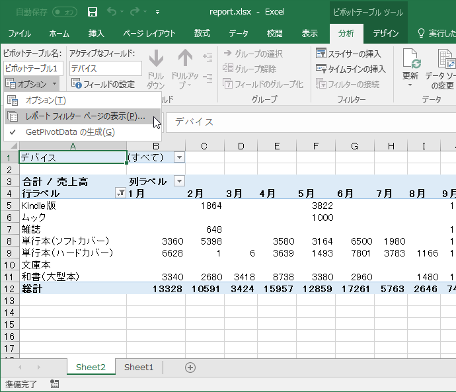Click the 更新 refresh icon
Image resolution: width=456 pixels, height=392 pixels.
(412, 58)
